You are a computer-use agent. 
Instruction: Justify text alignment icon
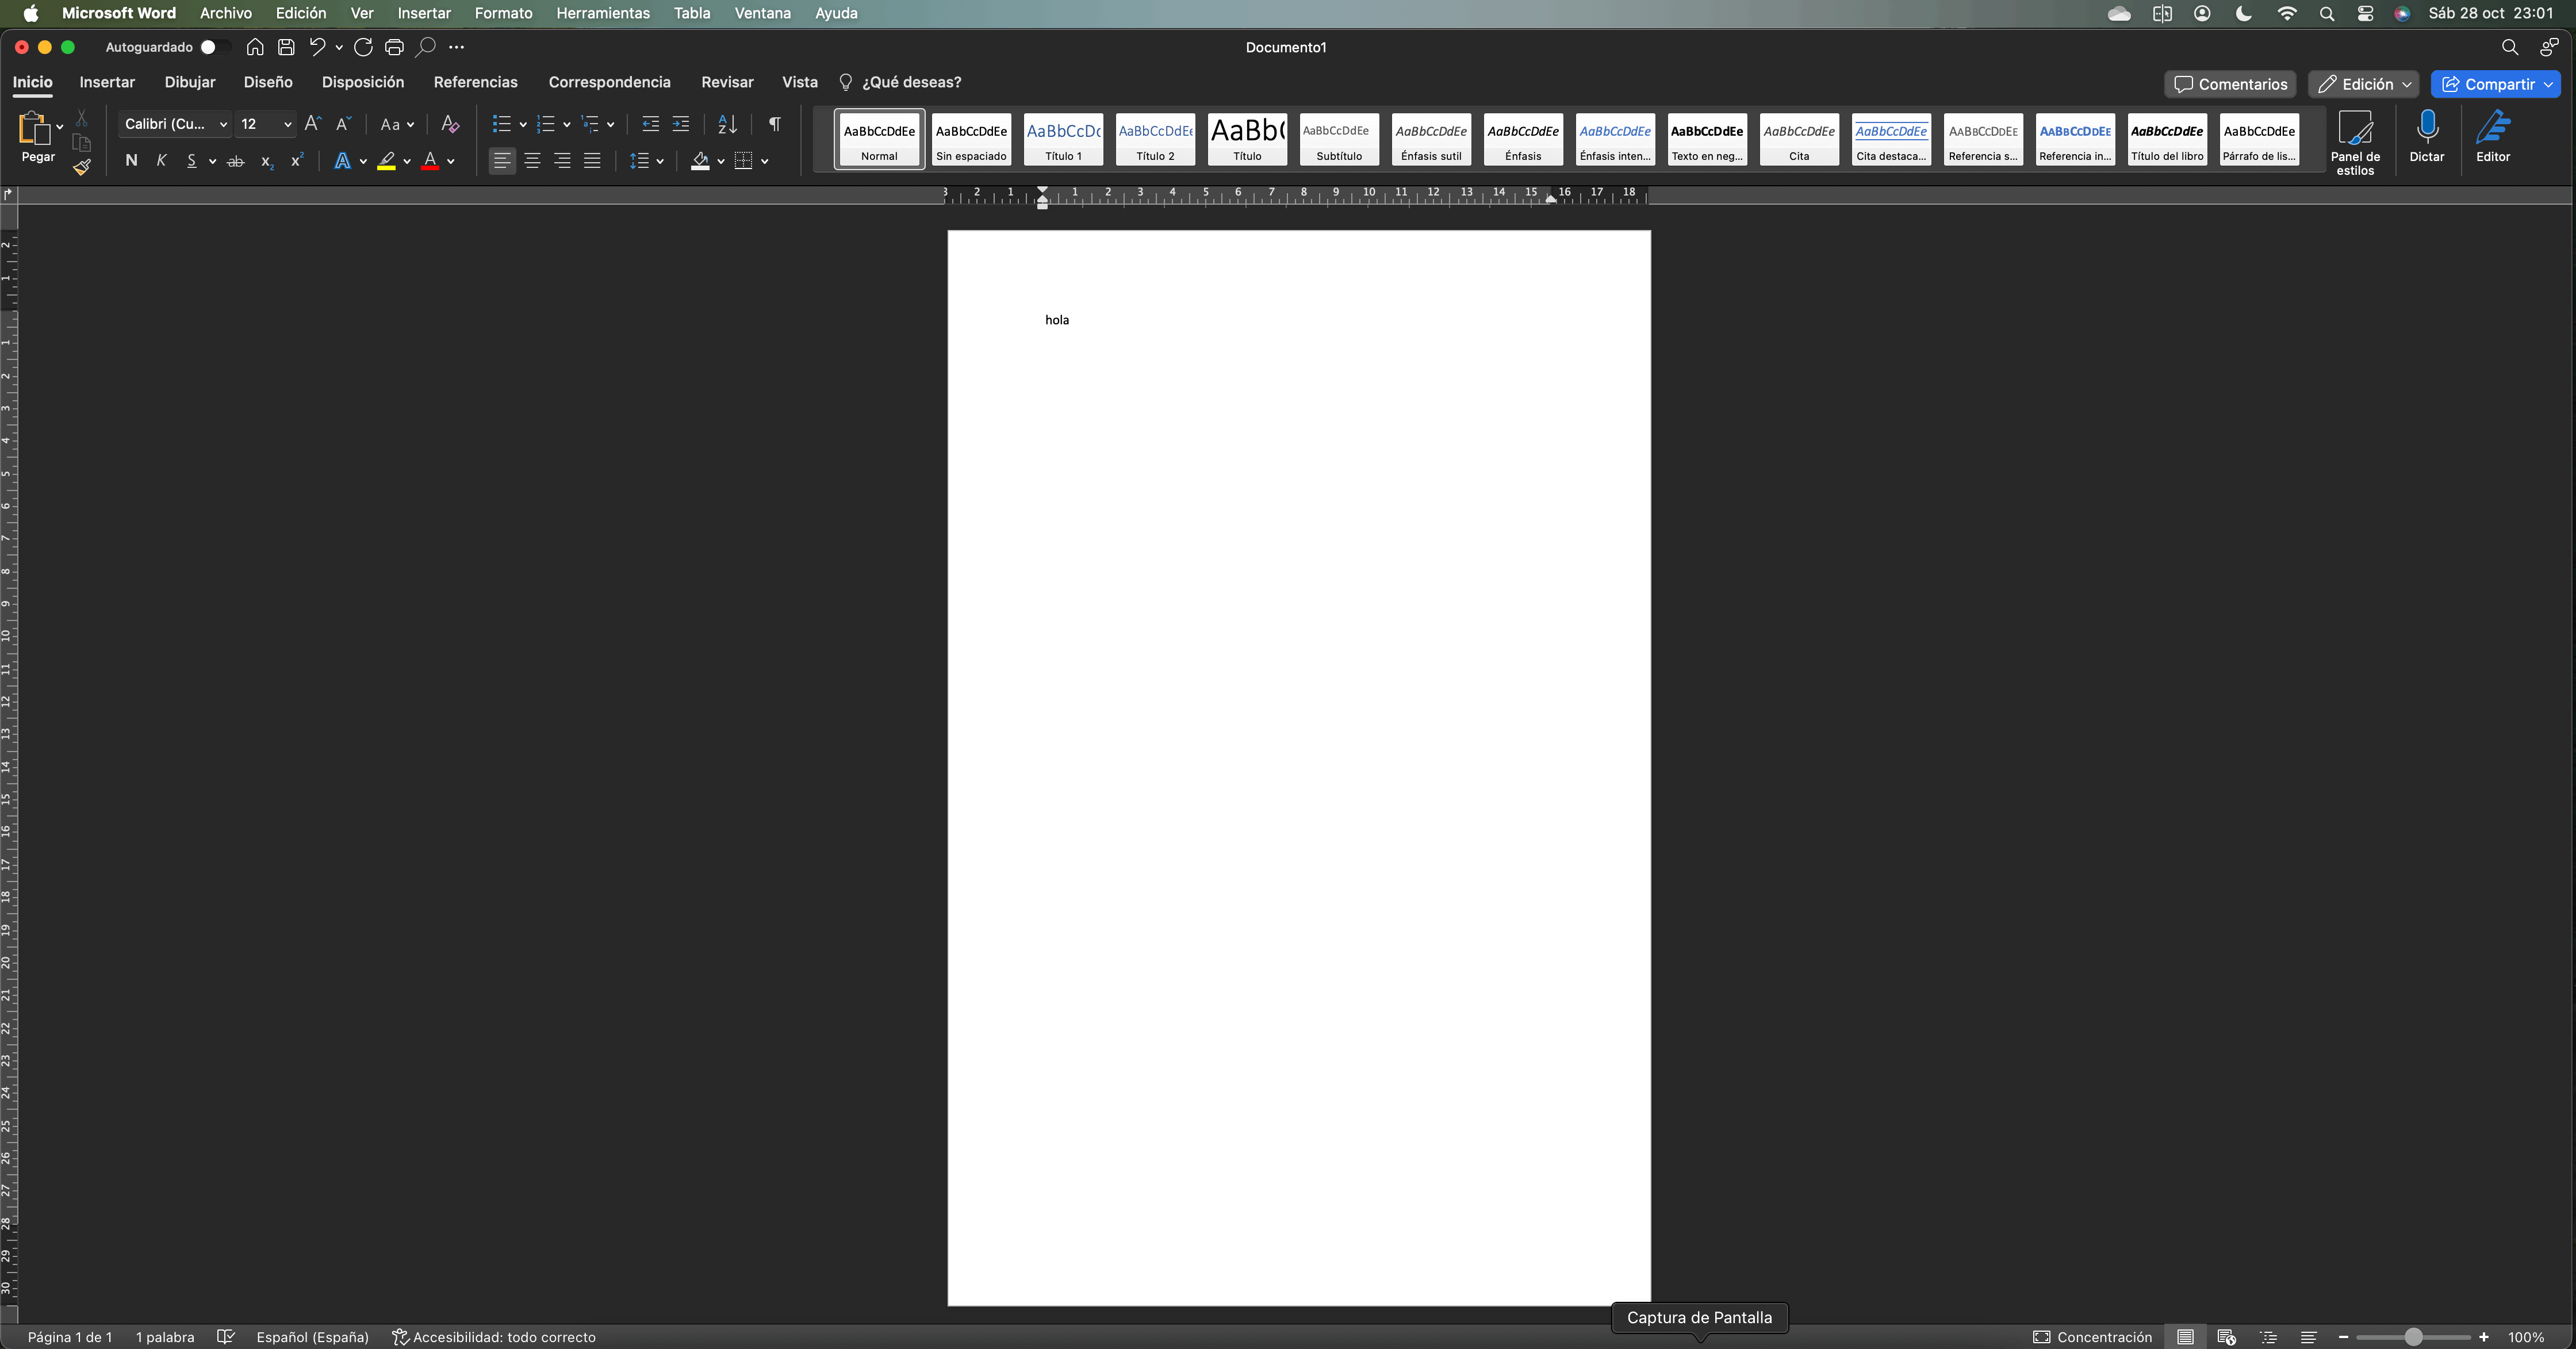tap(592, 161)
